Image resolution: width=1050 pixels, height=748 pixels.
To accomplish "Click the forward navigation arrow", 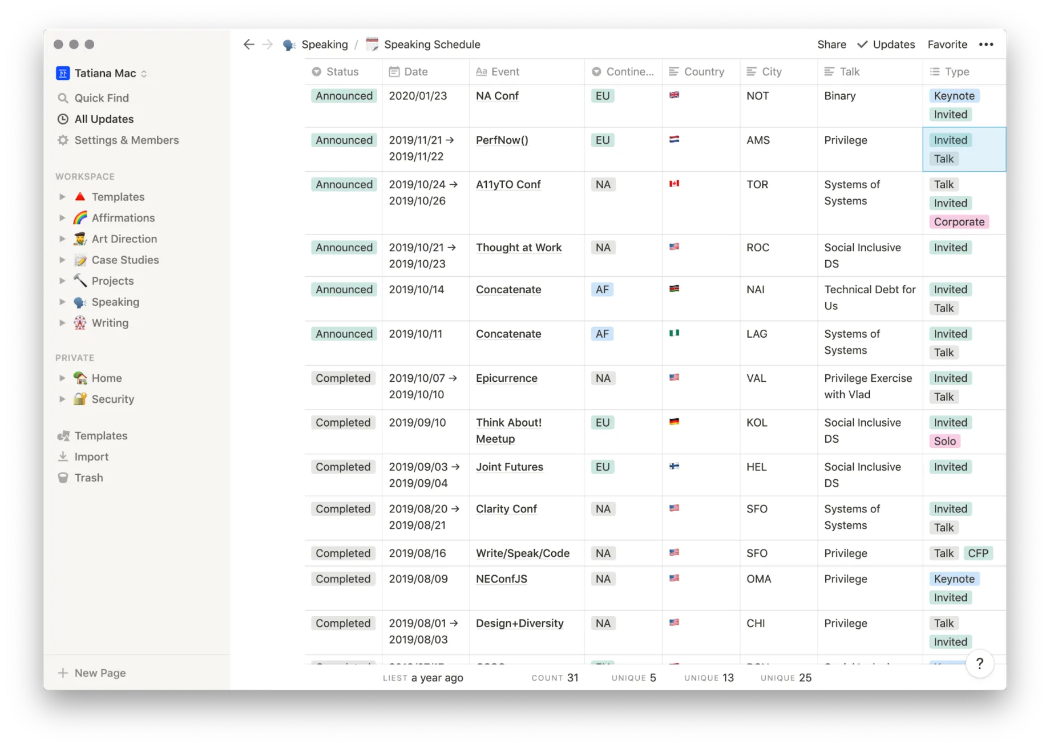I will 268,45.
